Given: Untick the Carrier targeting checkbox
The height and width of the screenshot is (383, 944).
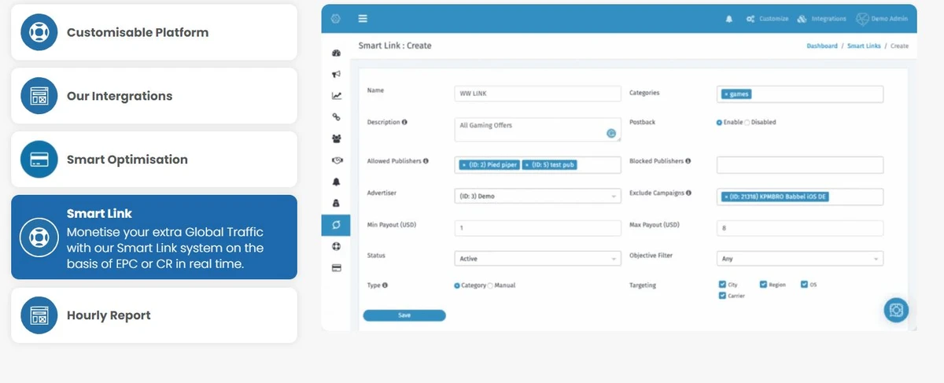Looking at the screenshot, I should tap(722, 296).
